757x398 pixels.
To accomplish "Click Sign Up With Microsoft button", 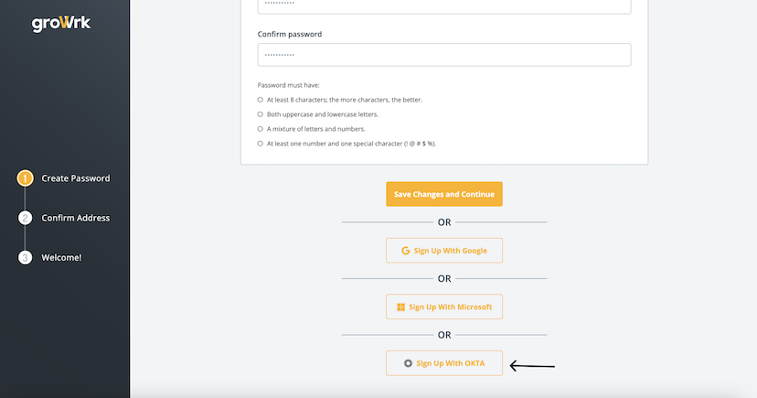I will tap(444, 307).
